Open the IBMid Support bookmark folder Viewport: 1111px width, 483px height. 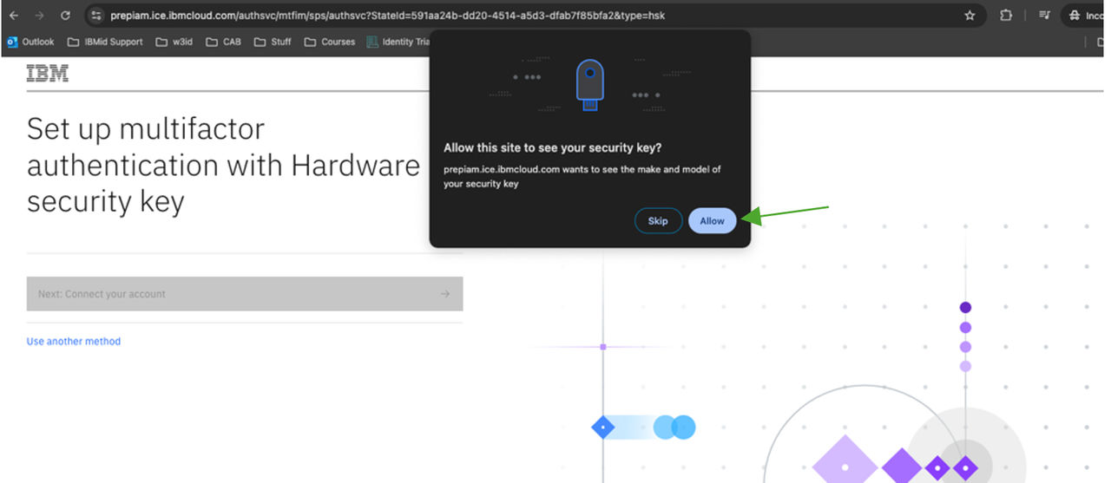(105, 42)
